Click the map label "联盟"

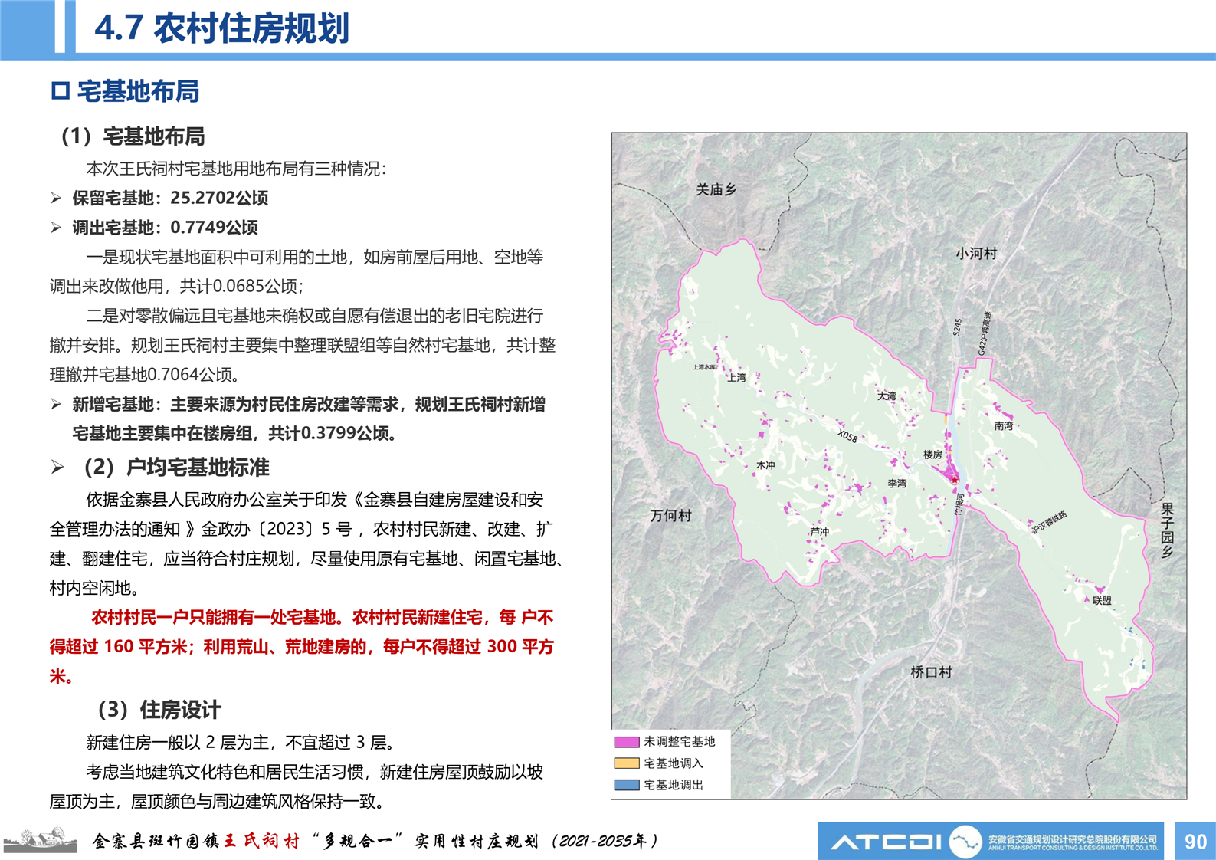[x=1102, y=601]
